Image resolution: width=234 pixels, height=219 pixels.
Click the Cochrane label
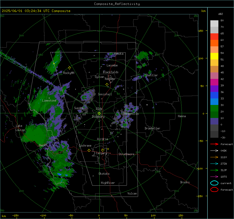click(x=85, y=146)
